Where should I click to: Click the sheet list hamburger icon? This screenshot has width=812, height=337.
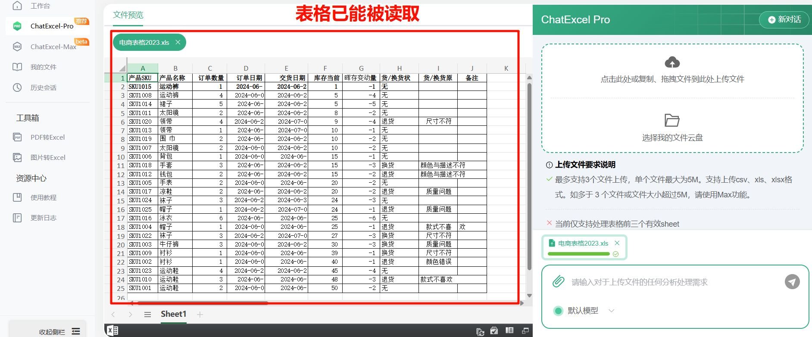click(x=147, y=315)
